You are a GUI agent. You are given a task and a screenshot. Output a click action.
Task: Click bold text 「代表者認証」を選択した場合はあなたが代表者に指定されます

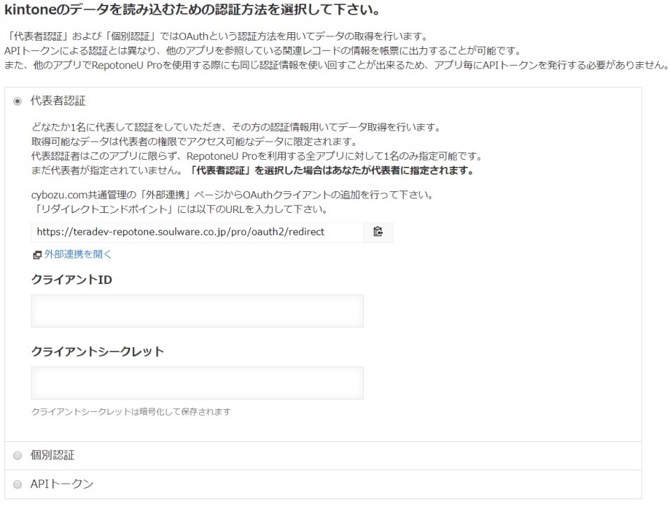tap(332, 170)
